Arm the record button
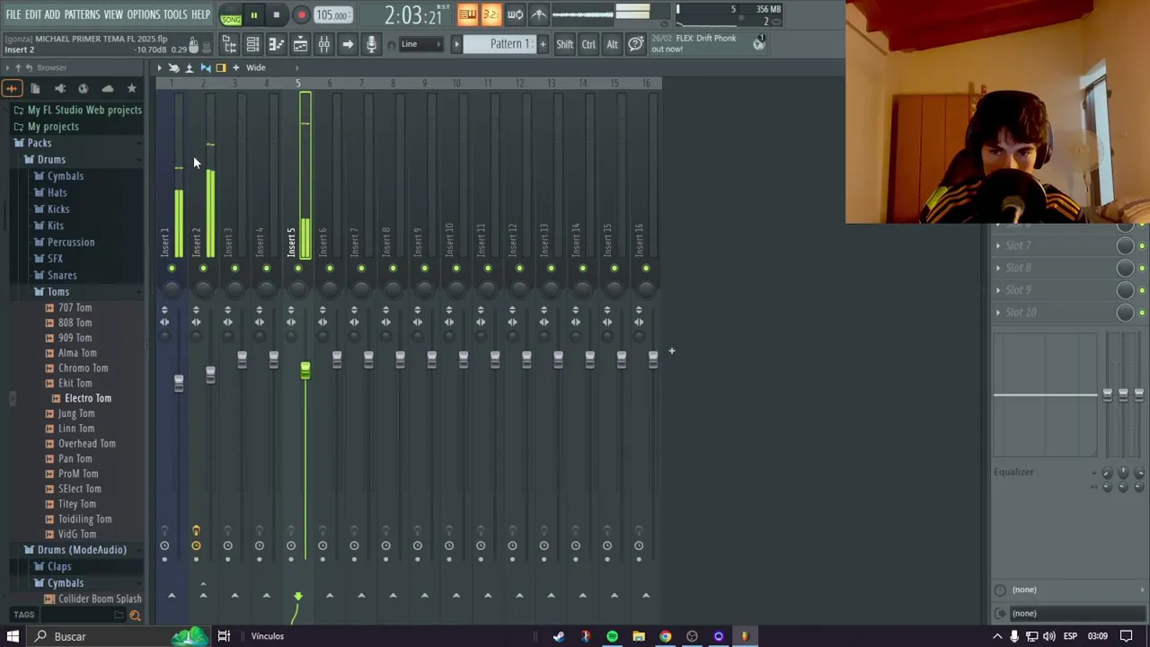This screenshot has height=647, width=1150. pyautogui.click(x=301, y=15)
